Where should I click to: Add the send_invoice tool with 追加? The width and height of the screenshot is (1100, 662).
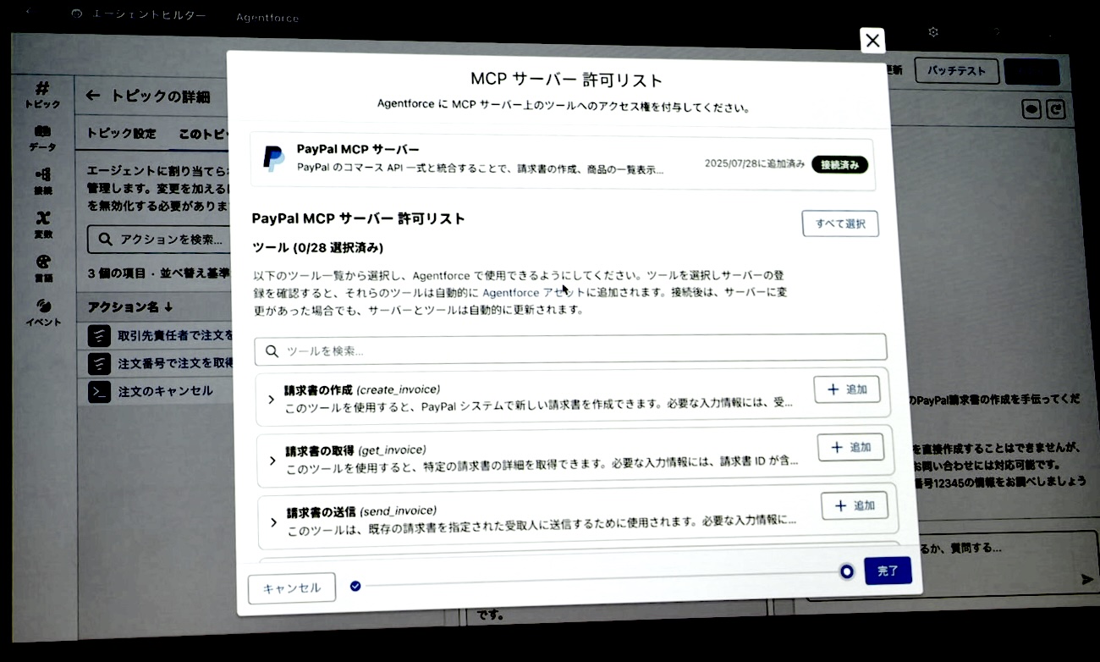(x=855, y=505)
